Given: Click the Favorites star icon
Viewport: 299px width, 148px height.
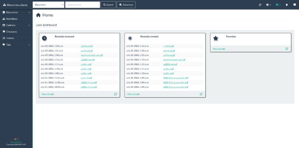Looking at the screenshot, I should coord(216,38).
